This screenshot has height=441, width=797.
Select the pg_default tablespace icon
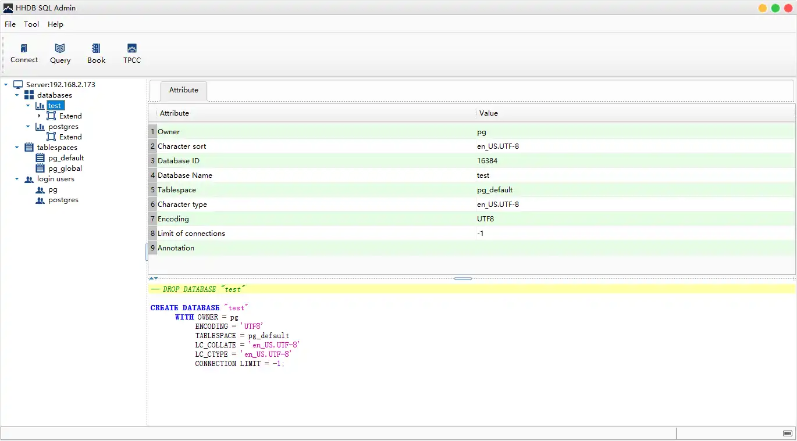tap(40, 158)
